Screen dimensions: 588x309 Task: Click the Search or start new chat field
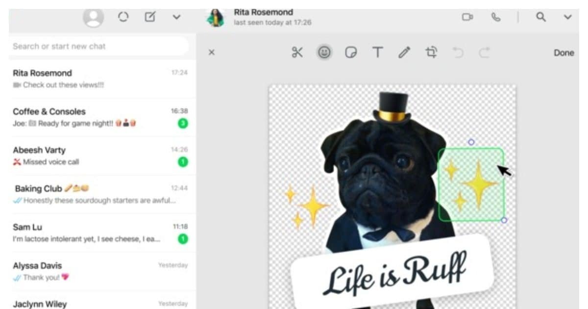tap(100, 46)
